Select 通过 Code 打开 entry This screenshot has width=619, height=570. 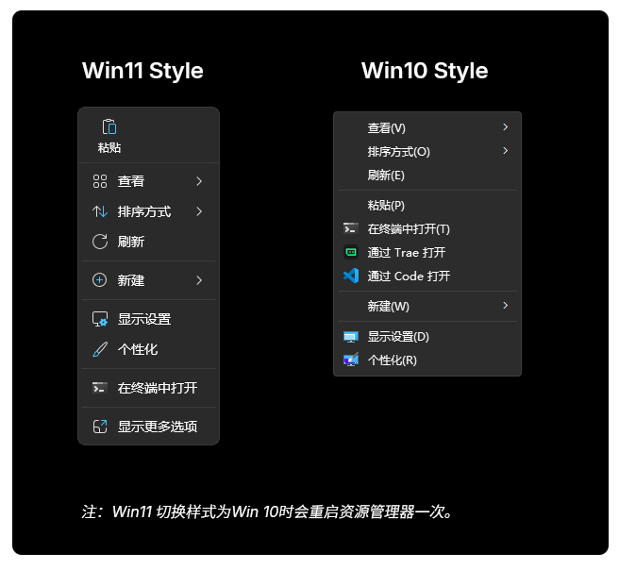coord(427,276)
